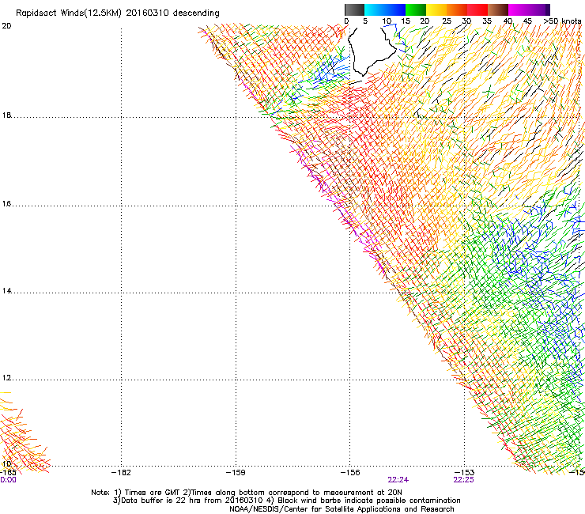Image resolution: width=585 pixels, height=514 pixels.
Task: Click the longitude label -162
Action: [x=121, y=473]
